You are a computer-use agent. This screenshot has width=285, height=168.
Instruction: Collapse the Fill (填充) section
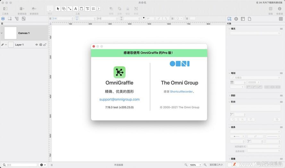point(230,29)
